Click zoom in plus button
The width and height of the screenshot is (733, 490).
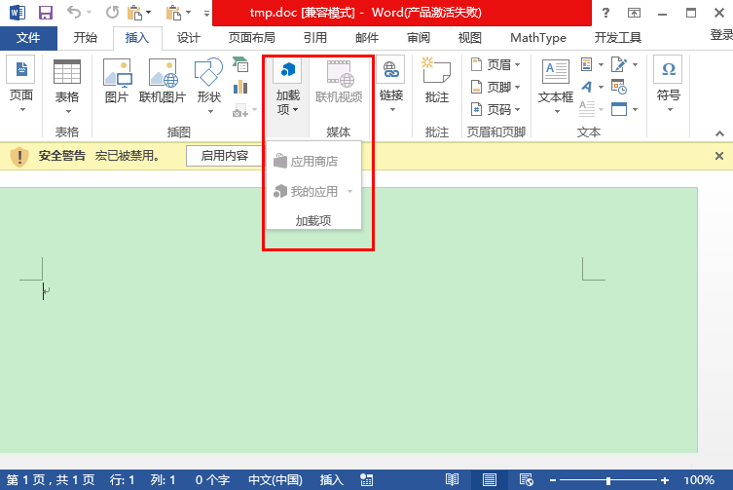pyautogui.click(x=665, y=480)
